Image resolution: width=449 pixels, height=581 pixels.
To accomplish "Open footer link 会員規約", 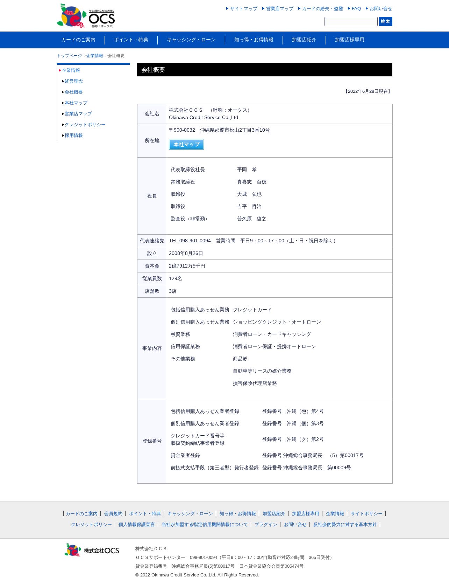I will pyautogui.click(x=113, y=514).
